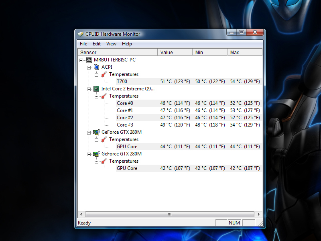Image resolution: width=321 pixels, height=241 pixels.
Task: Click Core #3 min value 48 °C (118 °F)
Action: [210, 125]
